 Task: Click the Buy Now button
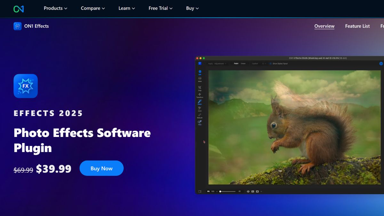[x=101, y=168]
